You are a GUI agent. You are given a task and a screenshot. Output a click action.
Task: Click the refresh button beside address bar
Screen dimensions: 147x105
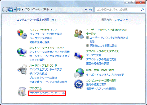click(x=91, y=10)
